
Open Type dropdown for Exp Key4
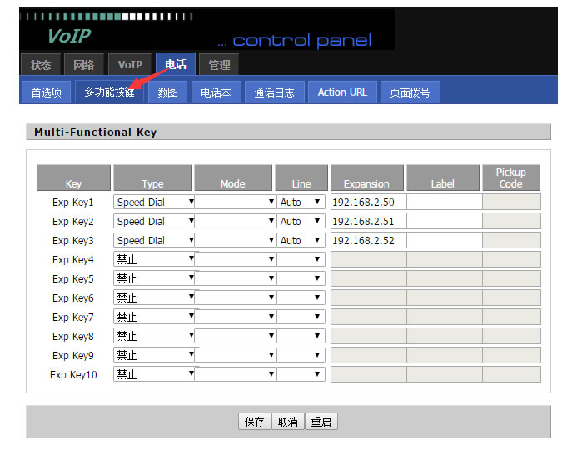click(x=154, y=259)
